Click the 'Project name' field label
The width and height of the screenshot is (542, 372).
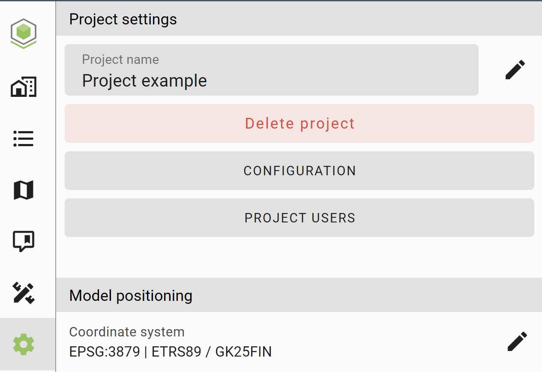[x=120, y=59]
